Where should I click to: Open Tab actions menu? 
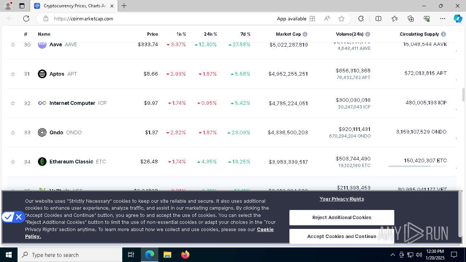(x=22, y=6)
